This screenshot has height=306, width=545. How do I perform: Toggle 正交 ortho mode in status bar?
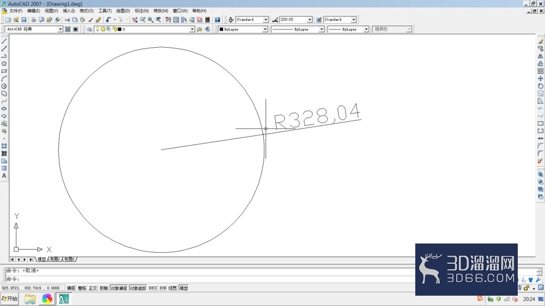pyautogui.click(x=93, y=288)
